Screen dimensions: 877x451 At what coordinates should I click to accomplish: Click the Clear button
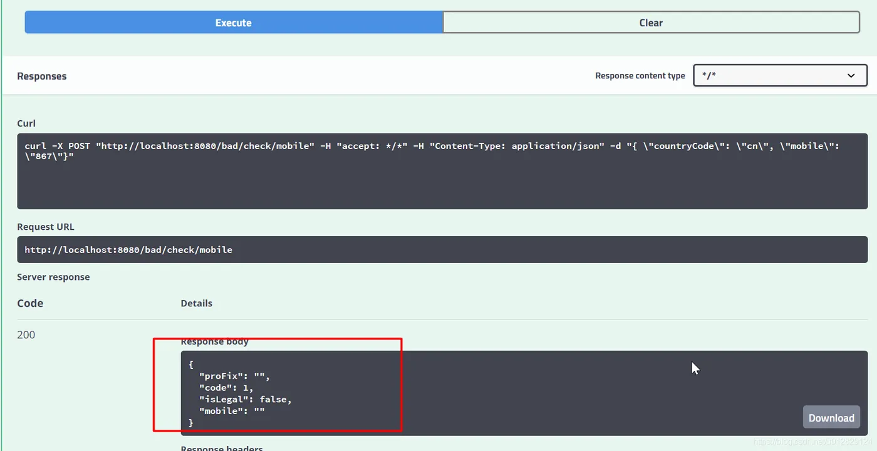[651, 23]
